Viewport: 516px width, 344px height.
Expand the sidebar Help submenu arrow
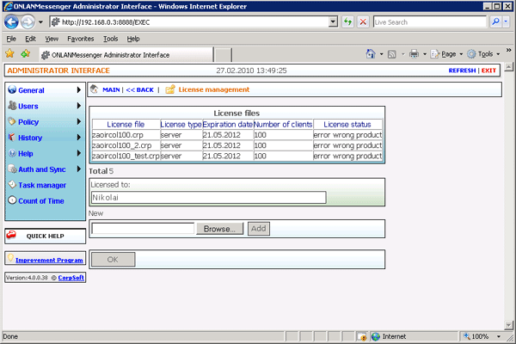point(78,153)
